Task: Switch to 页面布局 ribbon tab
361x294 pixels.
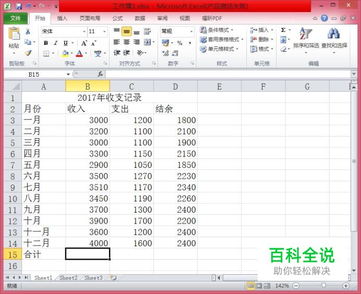Action: (x=90, y=18)
